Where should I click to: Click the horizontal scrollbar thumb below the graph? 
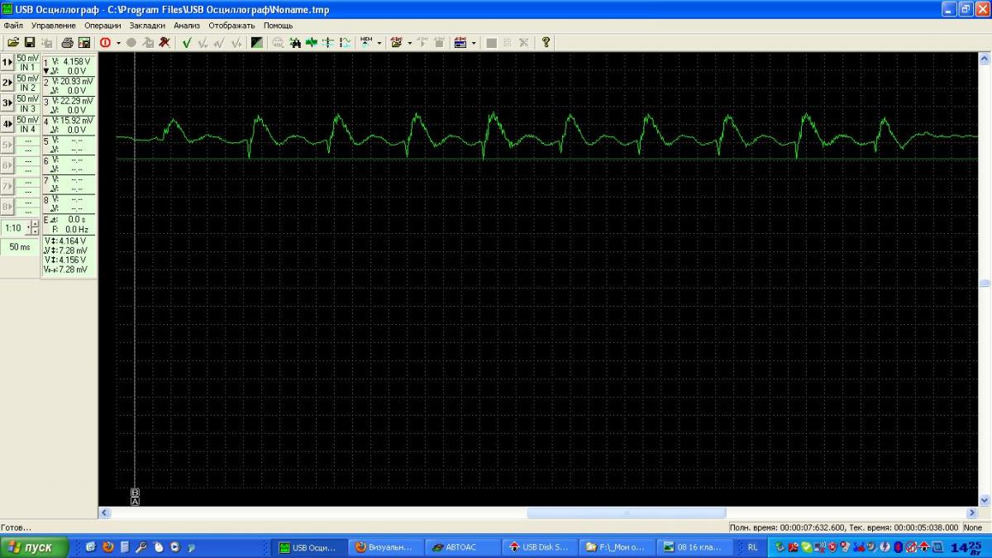click(x=627, y=513)
